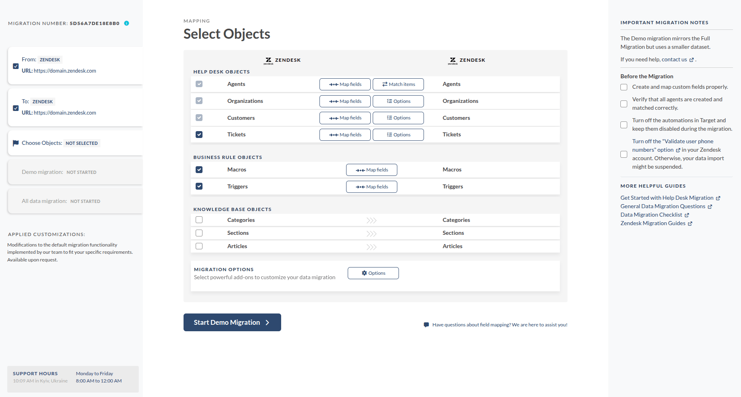Open Options for the Organizations row

(398, 101)
